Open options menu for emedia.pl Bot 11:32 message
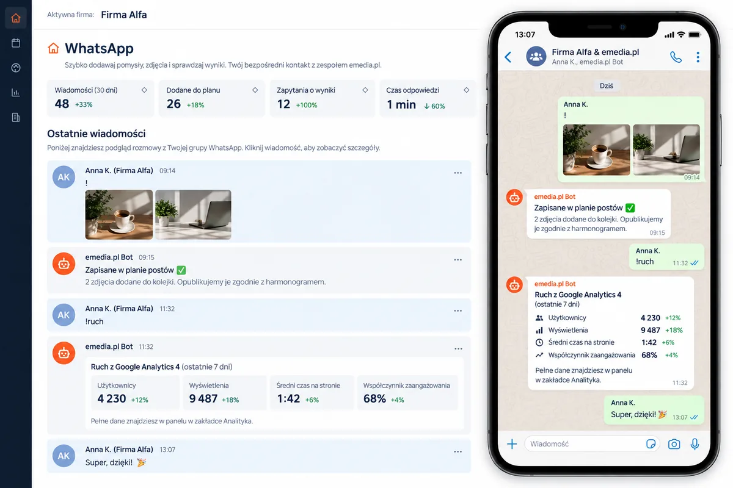The image size is (733, 488). pos(458,348)
